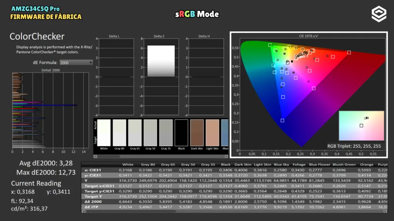The image size is (394, 221).
Task: Click Black ΔE 2000 value 0,1891
Action: pyautogui.click(x=225, y=202)
